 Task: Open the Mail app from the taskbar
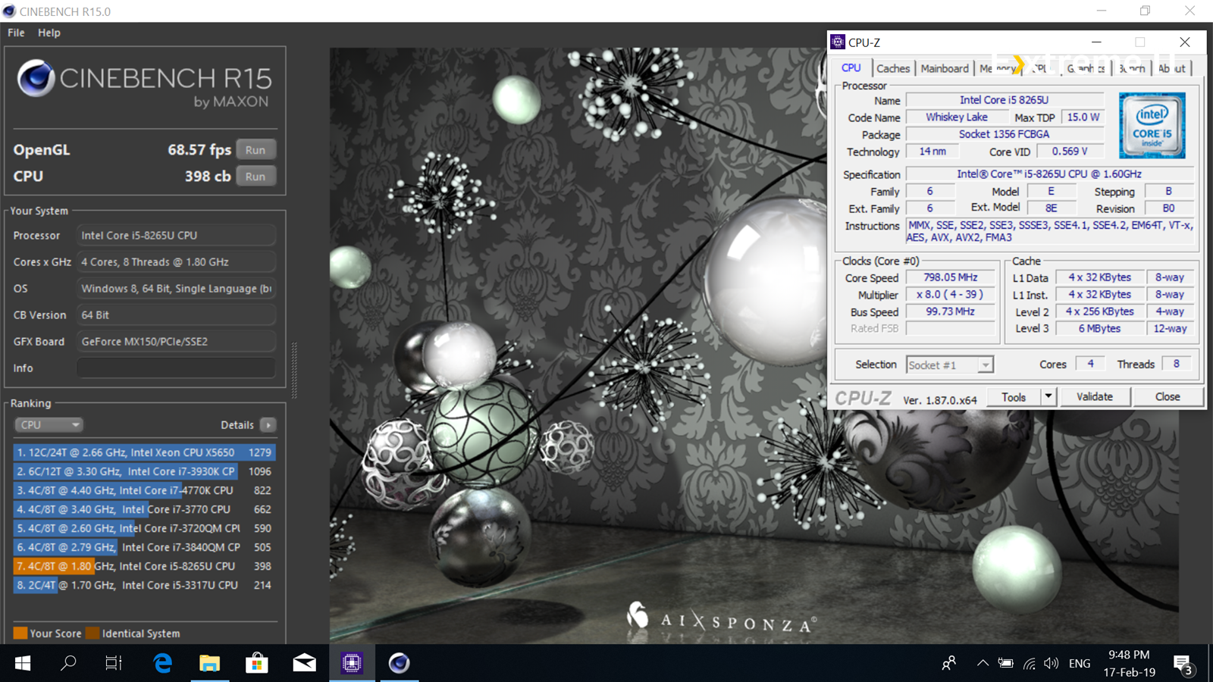click(x=304, y=664)
